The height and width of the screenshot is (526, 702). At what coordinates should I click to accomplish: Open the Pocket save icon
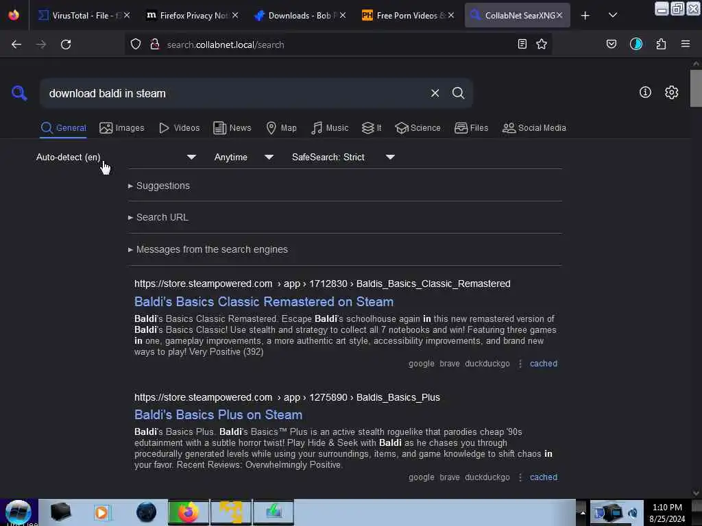(611, 44)
